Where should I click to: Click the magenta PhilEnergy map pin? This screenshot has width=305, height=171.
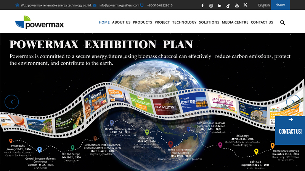220,145
